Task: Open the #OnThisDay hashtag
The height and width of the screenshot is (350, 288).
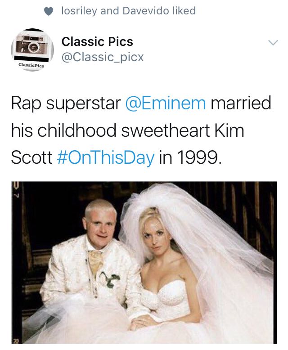Action: pyautogui.click(x=106, y=157)
